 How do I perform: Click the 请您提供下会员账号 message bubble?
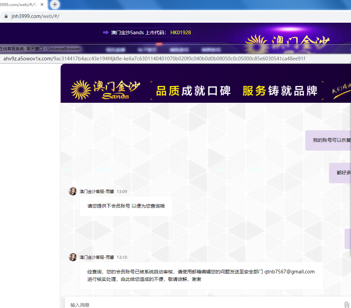[126, 206]
